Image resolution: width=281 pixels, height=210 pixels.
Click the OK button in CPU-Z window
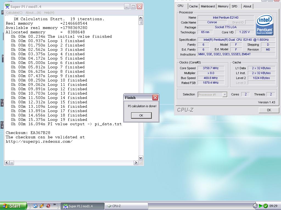[269, 110]
